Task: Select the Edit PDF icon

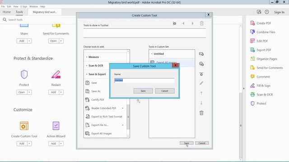Action: (252, 41)
